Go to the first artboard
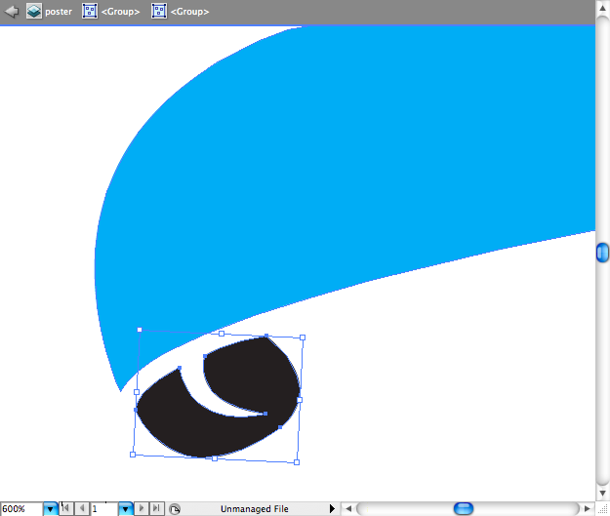The image size is (610, 516). click(65, 508)
